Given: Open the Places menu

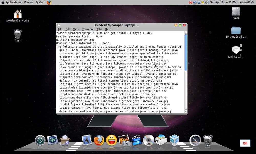Looking at the screenshot, I should click(28, 2).
